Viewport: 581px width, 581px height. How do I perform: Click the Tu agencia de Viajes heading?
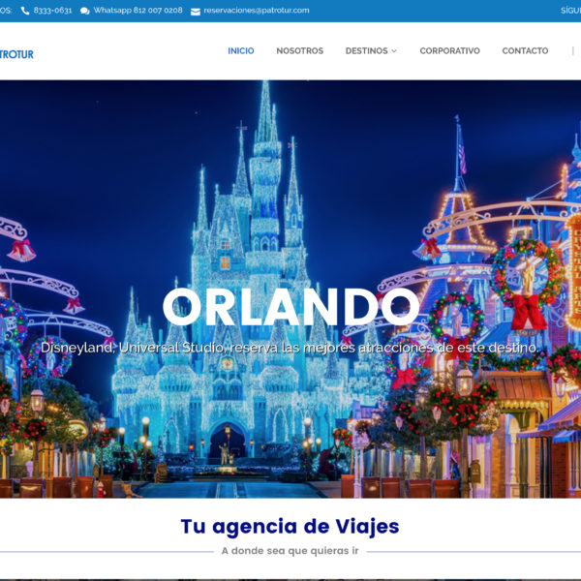pos(290,527)
